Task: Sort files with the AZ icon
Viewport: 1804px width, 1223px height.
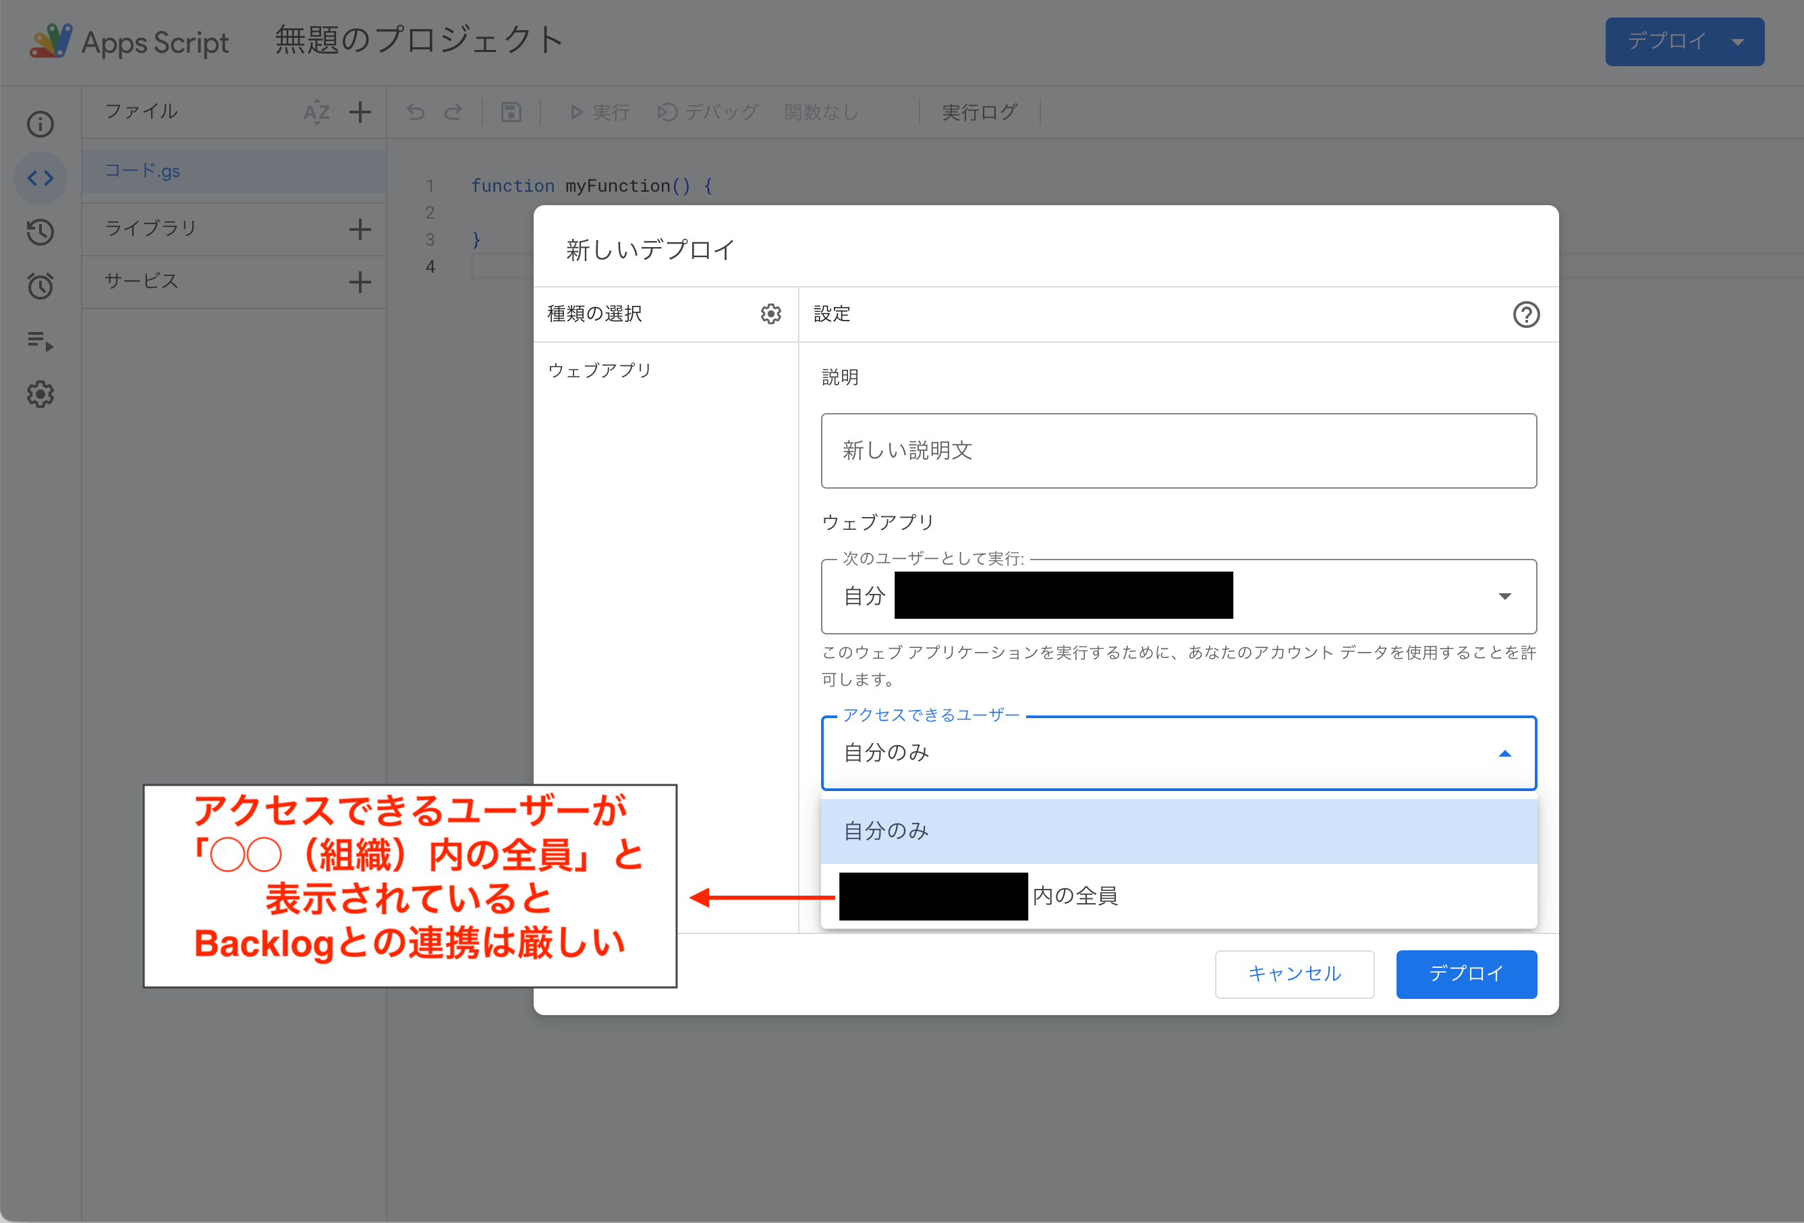Action: (316, 113)
